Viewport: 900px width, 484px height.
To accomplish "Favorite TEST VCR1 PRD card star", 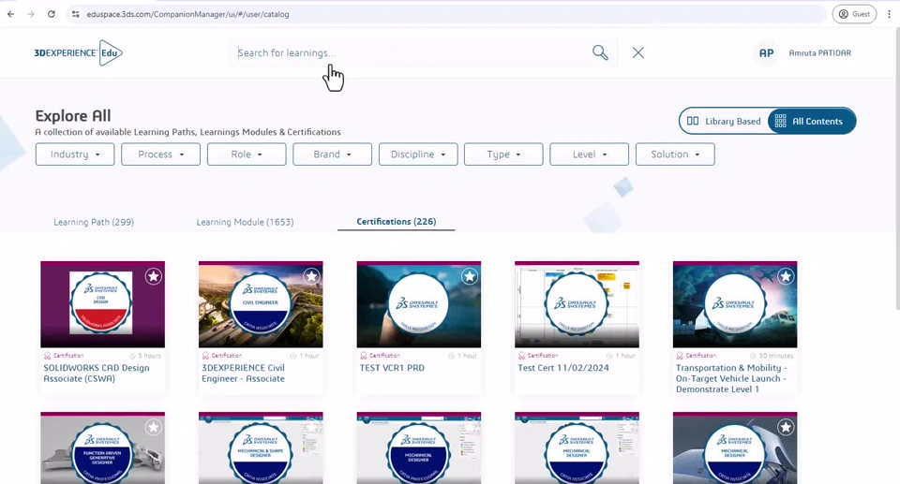I will point(470,276).
